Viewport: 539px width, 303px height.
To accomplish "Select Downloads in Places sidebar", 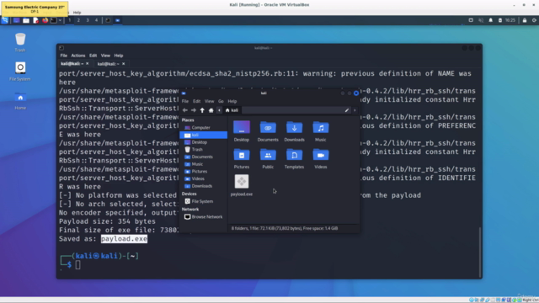I will (203, 186).
